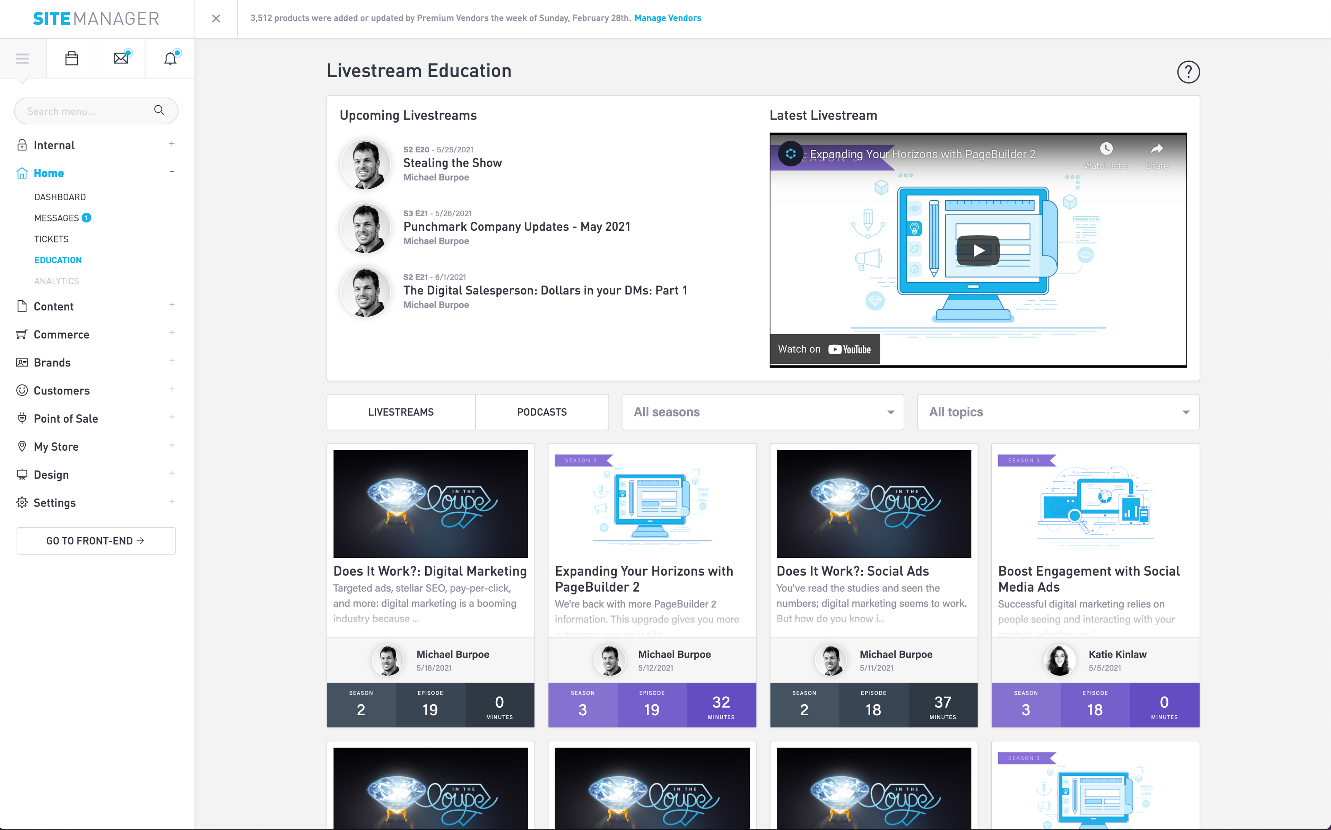Play the Latest Livestream video
The height and width of the screenshot is (830, 1331).
(x=978, y=251)
